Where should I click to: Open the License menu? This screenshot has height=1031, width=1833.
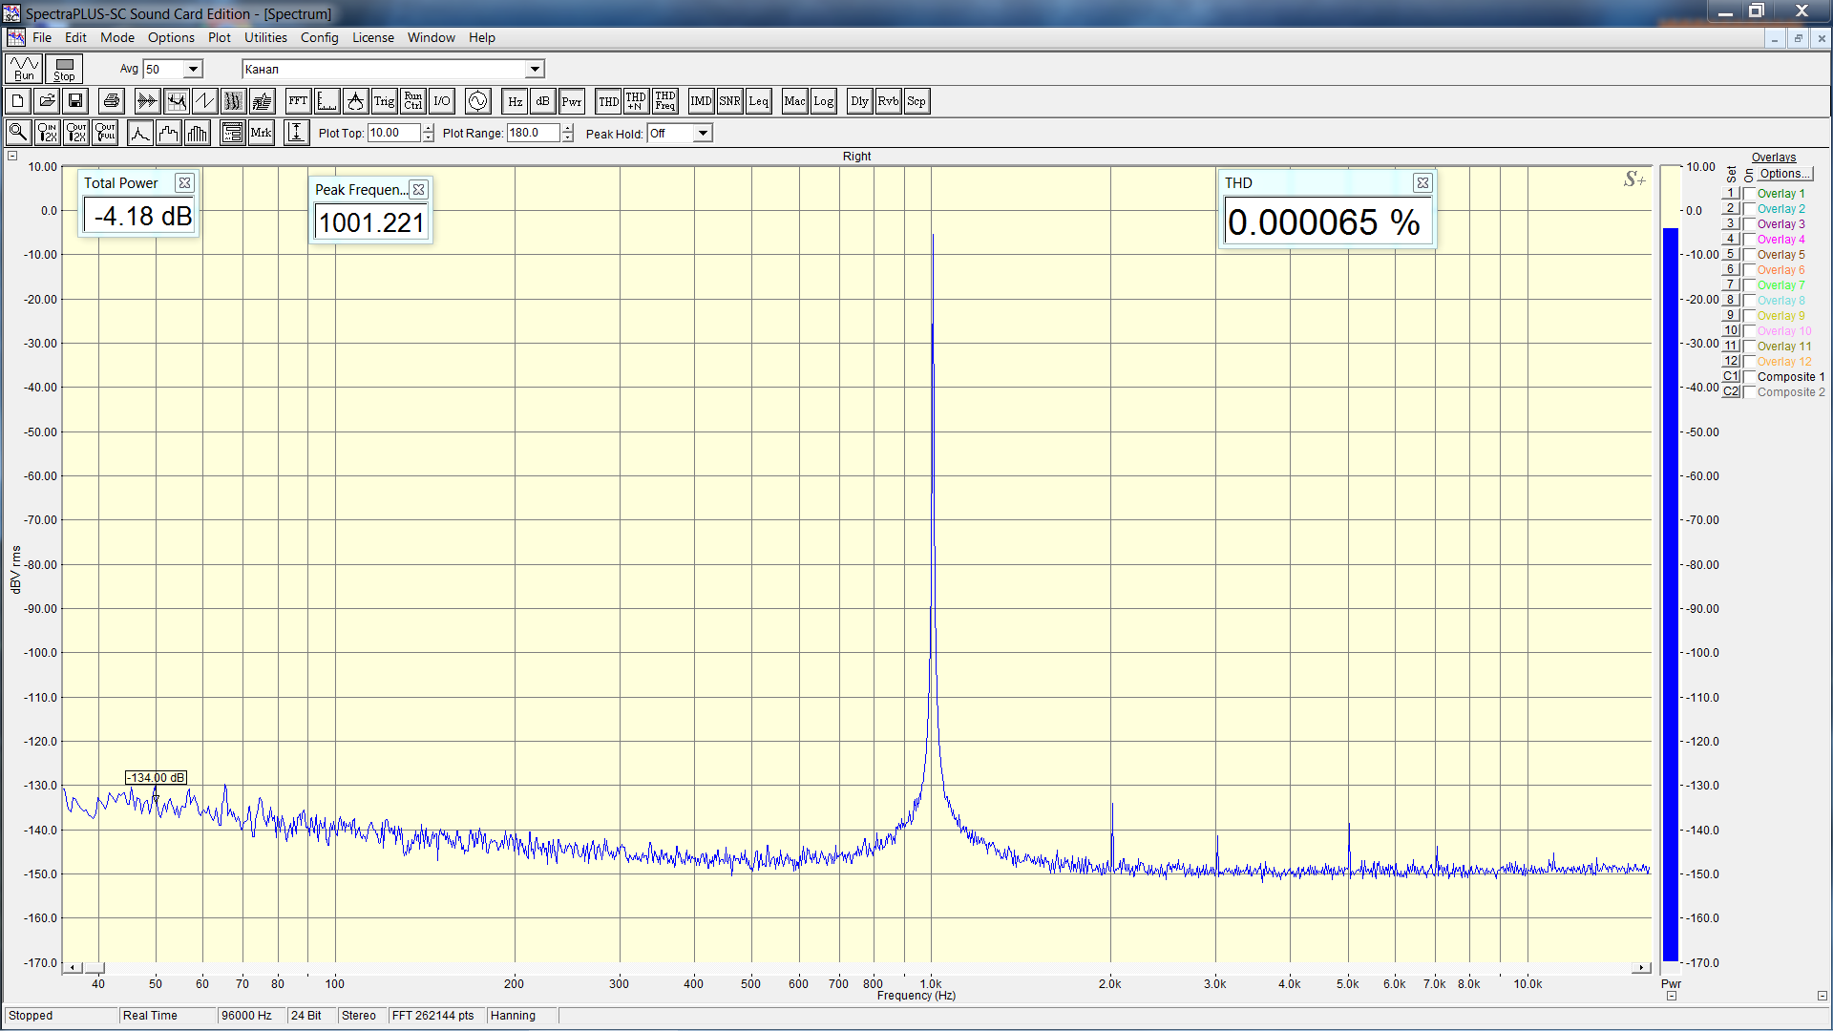click(372, 37)
